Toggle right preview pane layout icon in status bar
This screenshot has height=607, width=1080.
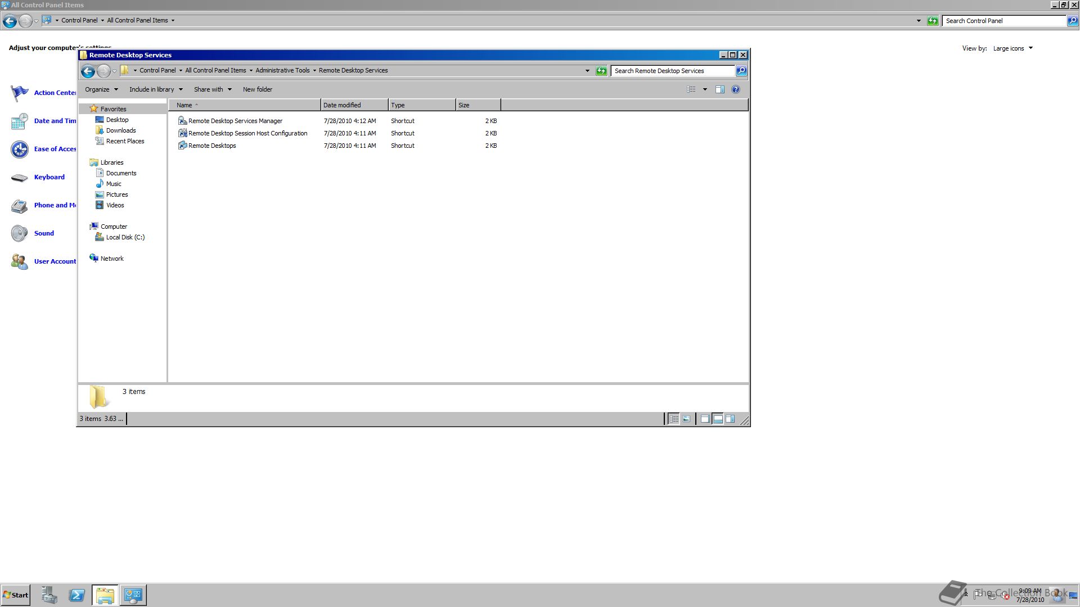(x=730, y=419)
